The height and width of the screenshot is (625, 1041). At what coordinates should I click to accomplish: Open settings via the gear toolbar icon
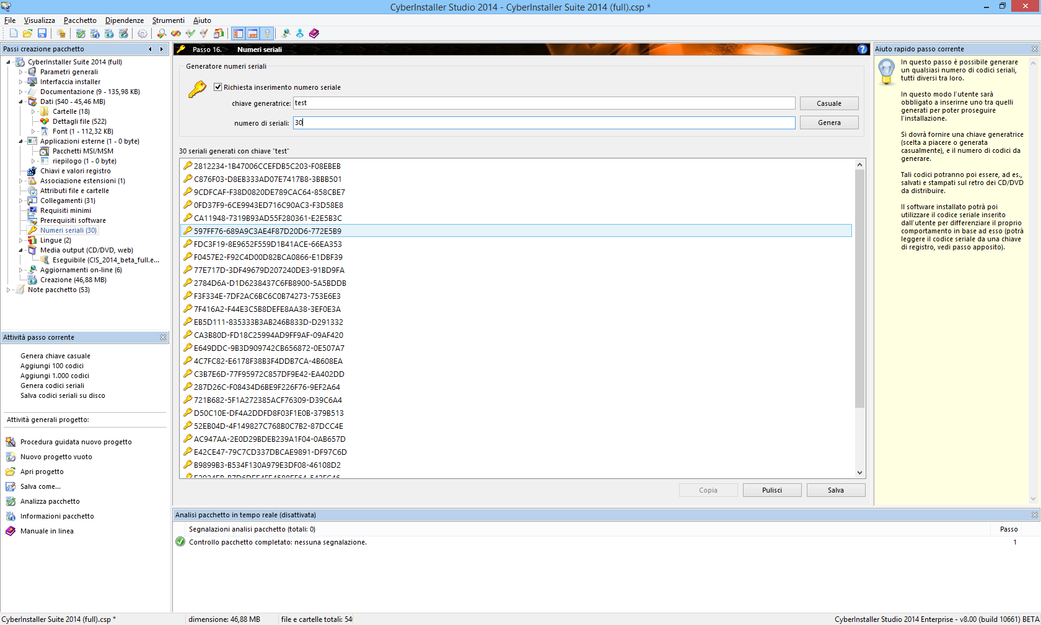(x=143, y=33)
